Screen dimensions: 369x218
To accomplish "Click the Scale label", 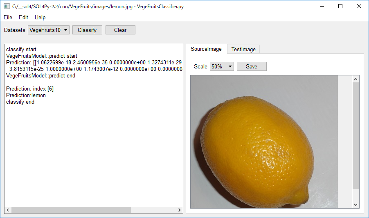I will 200,67.
